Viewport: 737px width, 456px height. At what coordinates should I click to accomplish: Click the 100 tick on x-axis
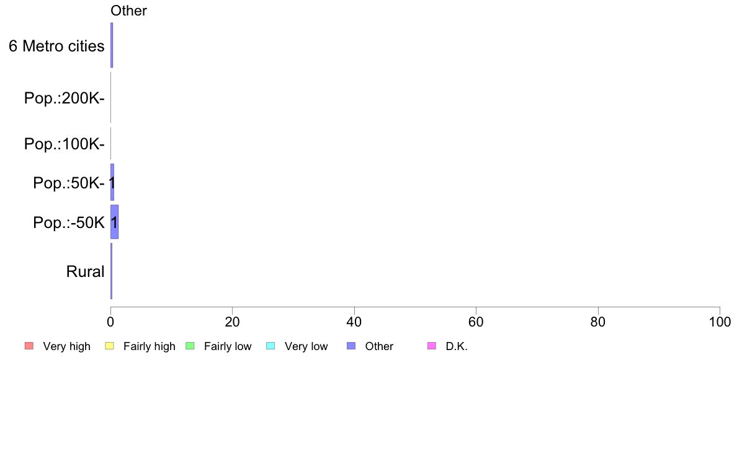720,322
